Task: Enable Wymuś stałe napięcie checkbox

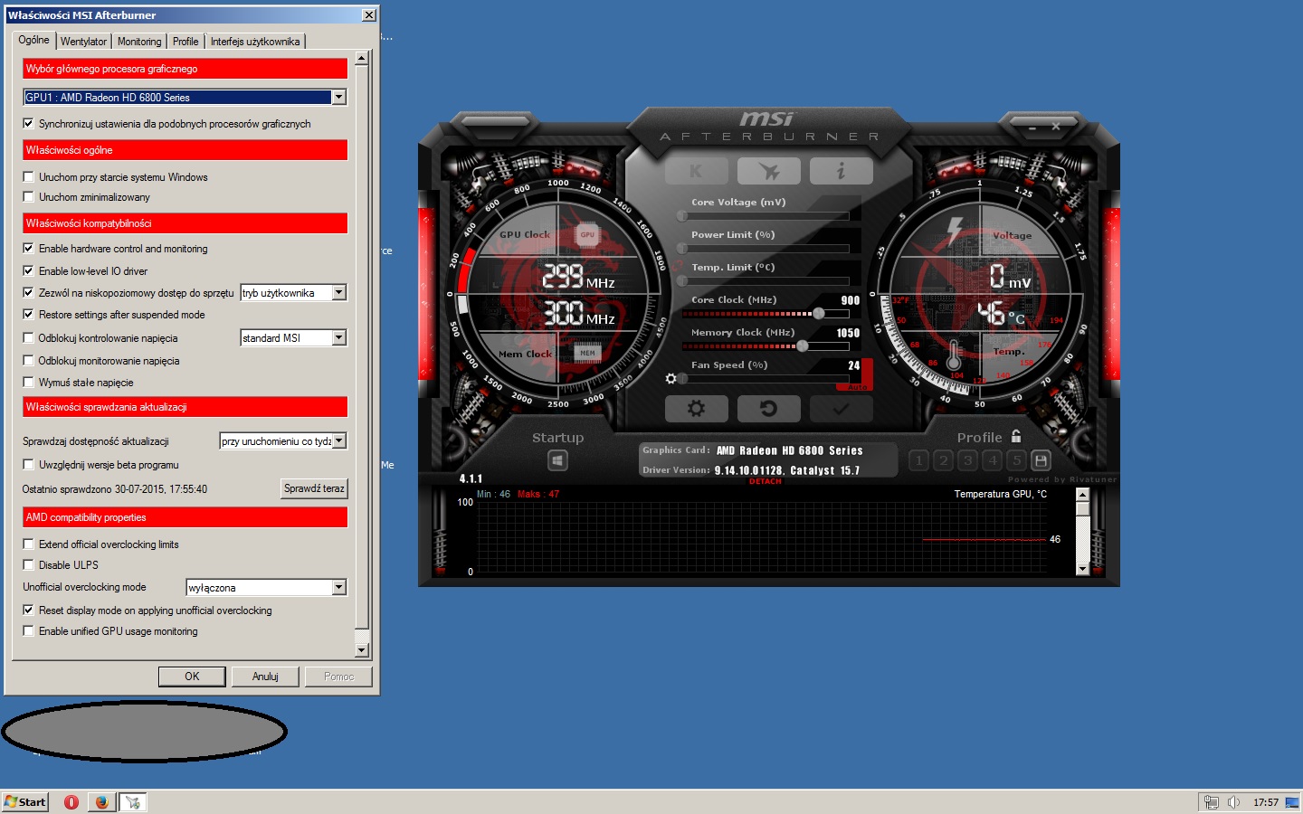Action: [28, 382]
